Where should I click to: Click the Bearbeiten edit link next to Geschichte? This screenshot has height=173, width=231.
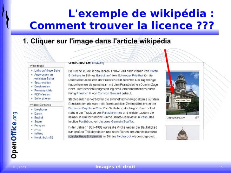[98, 63]
